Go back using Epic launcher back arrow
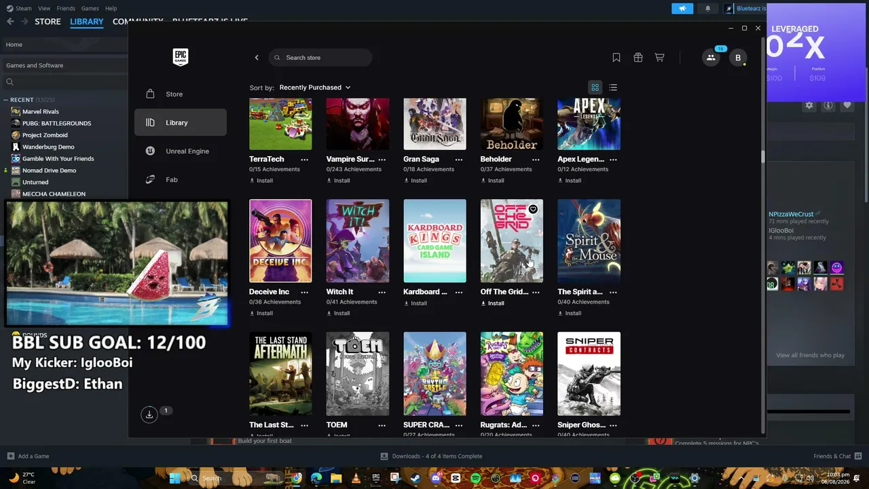Viewport: 869px width, 489px height. pos(257,58)
